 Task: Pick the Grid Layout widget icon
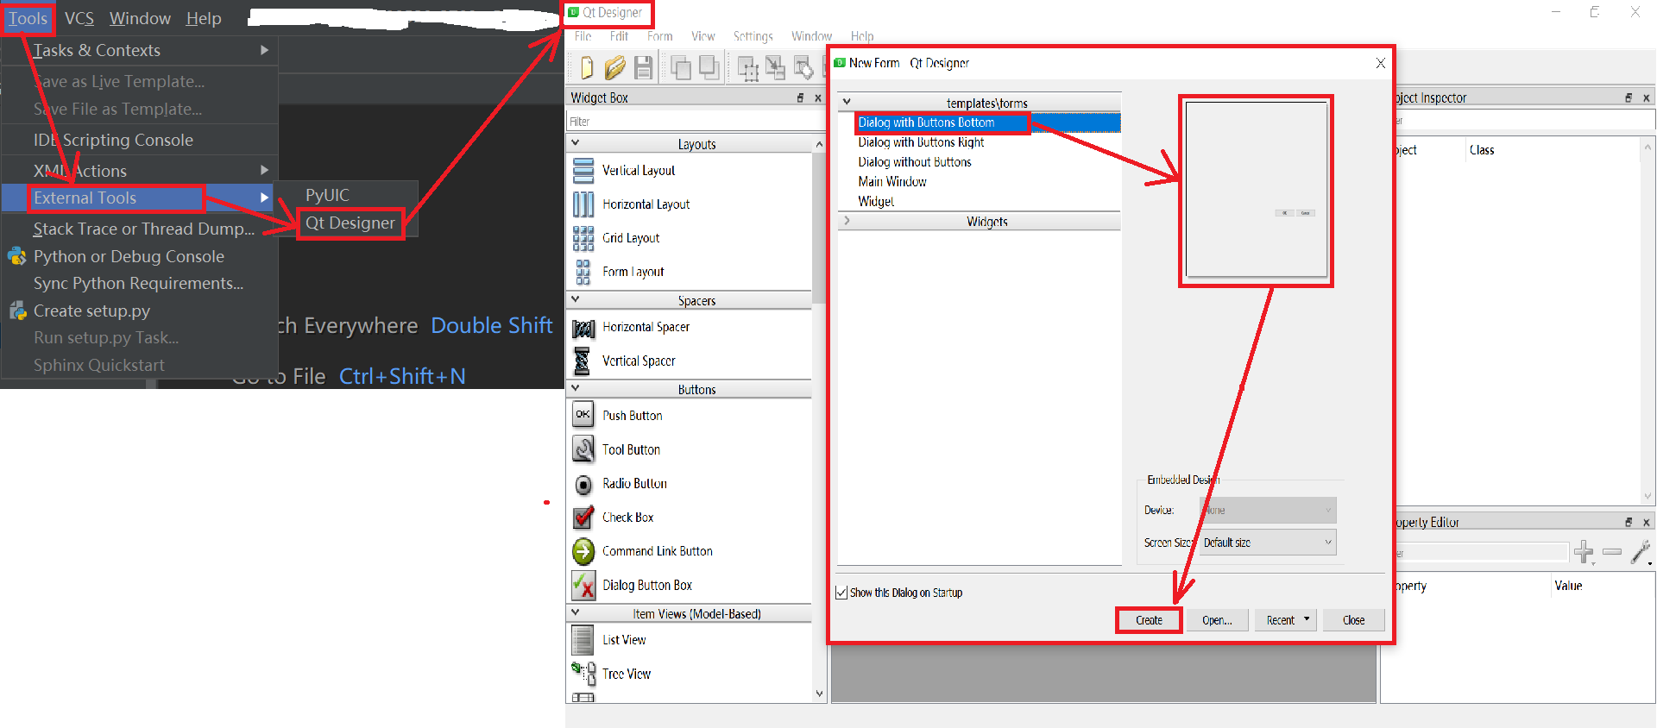(583, 238)
